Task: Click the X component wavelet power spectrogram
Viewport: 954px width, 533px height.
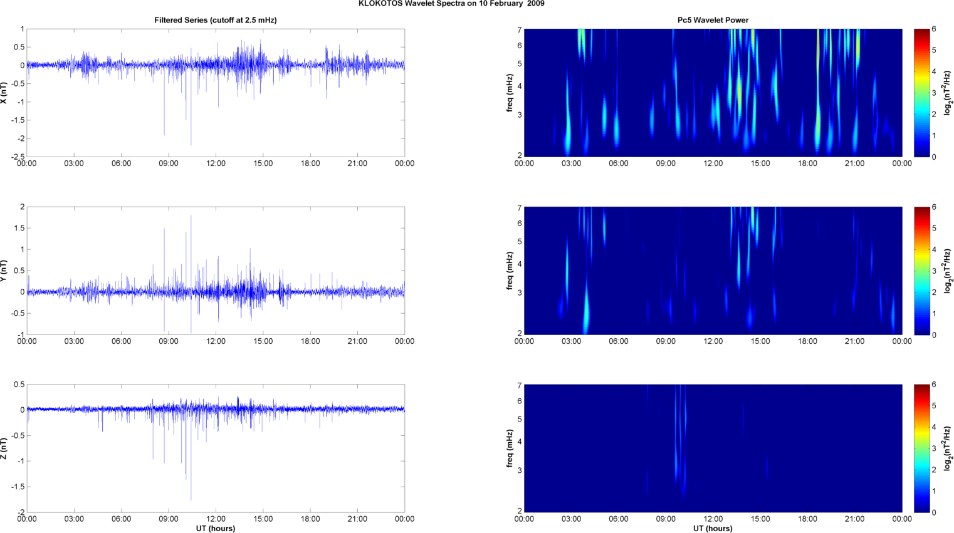Action: click(713, 93)
